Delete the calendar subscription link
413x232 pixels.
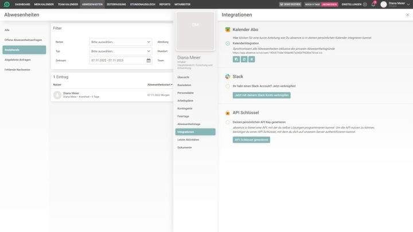[x=251, y=59]
